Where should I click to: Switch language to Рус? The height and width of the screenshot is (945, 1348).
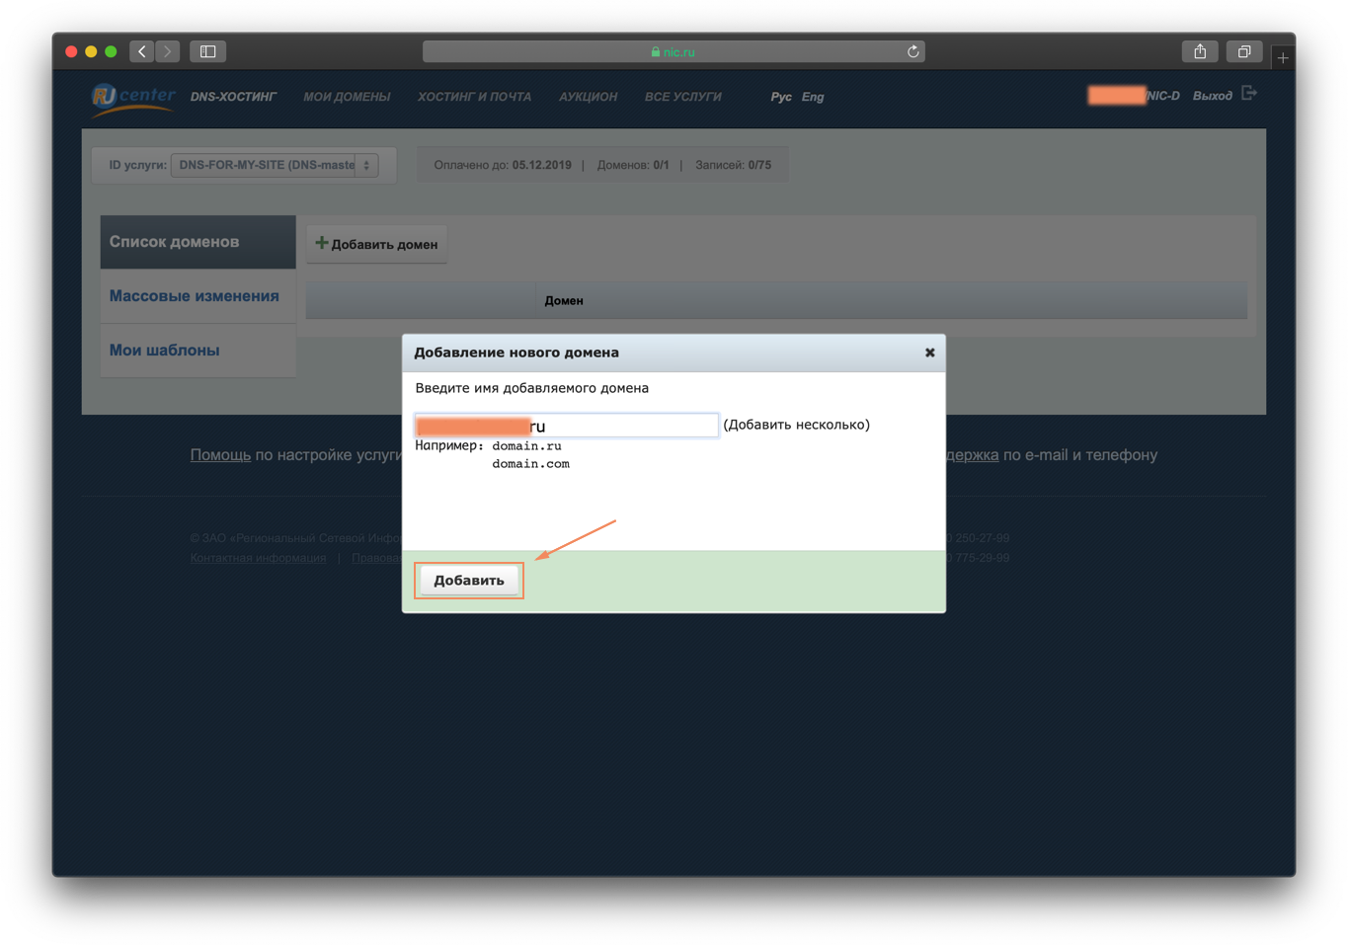tap(781, 97)
